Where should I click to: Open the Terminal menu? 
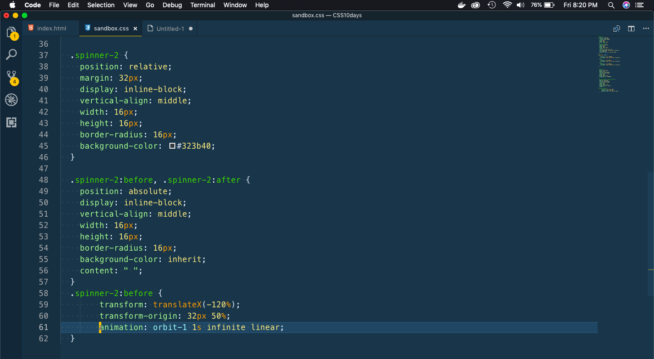pyautogui.click(x=203, y=5)
